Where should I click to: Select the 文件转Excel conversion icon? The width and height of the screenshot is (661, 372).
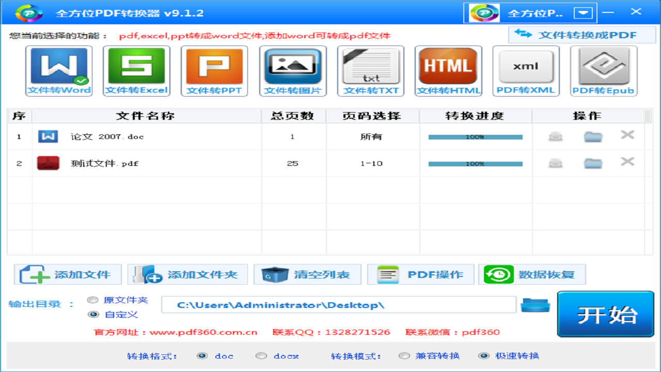pyautogui.click(x=136, y=71)
